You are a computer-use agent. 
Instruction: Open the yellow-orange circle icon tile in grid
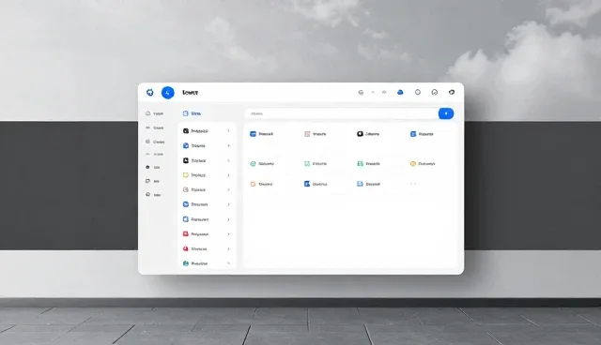pyautogui.click(x=423, y=164)
